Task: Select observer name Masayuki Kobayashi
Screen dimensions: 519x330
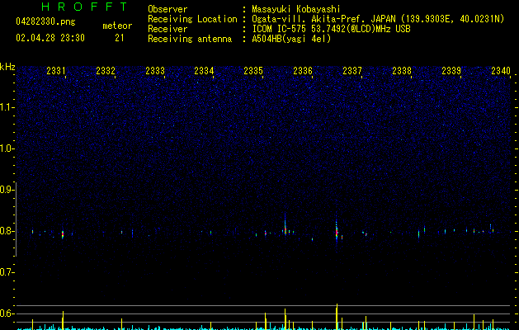Action: click(x=296, y=9)
